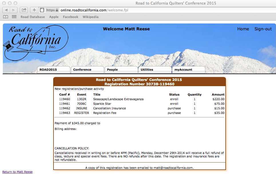This screenshot has height=174, width=276.
Task: Click conf number 119462
Action: 64,108
